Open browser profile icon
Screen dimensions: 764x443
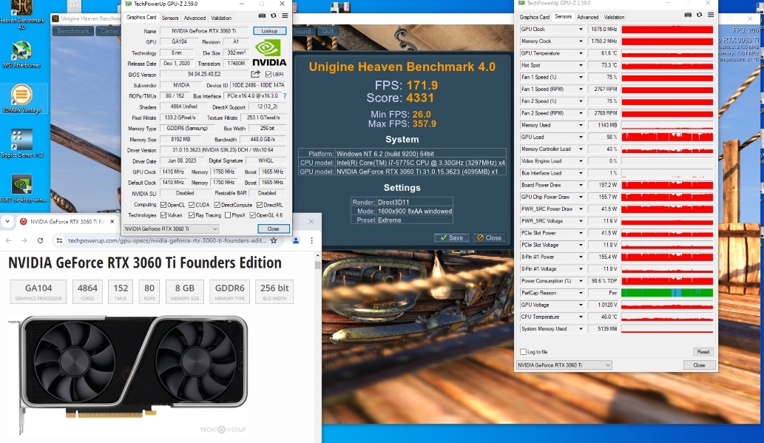[x=296, y=240]
